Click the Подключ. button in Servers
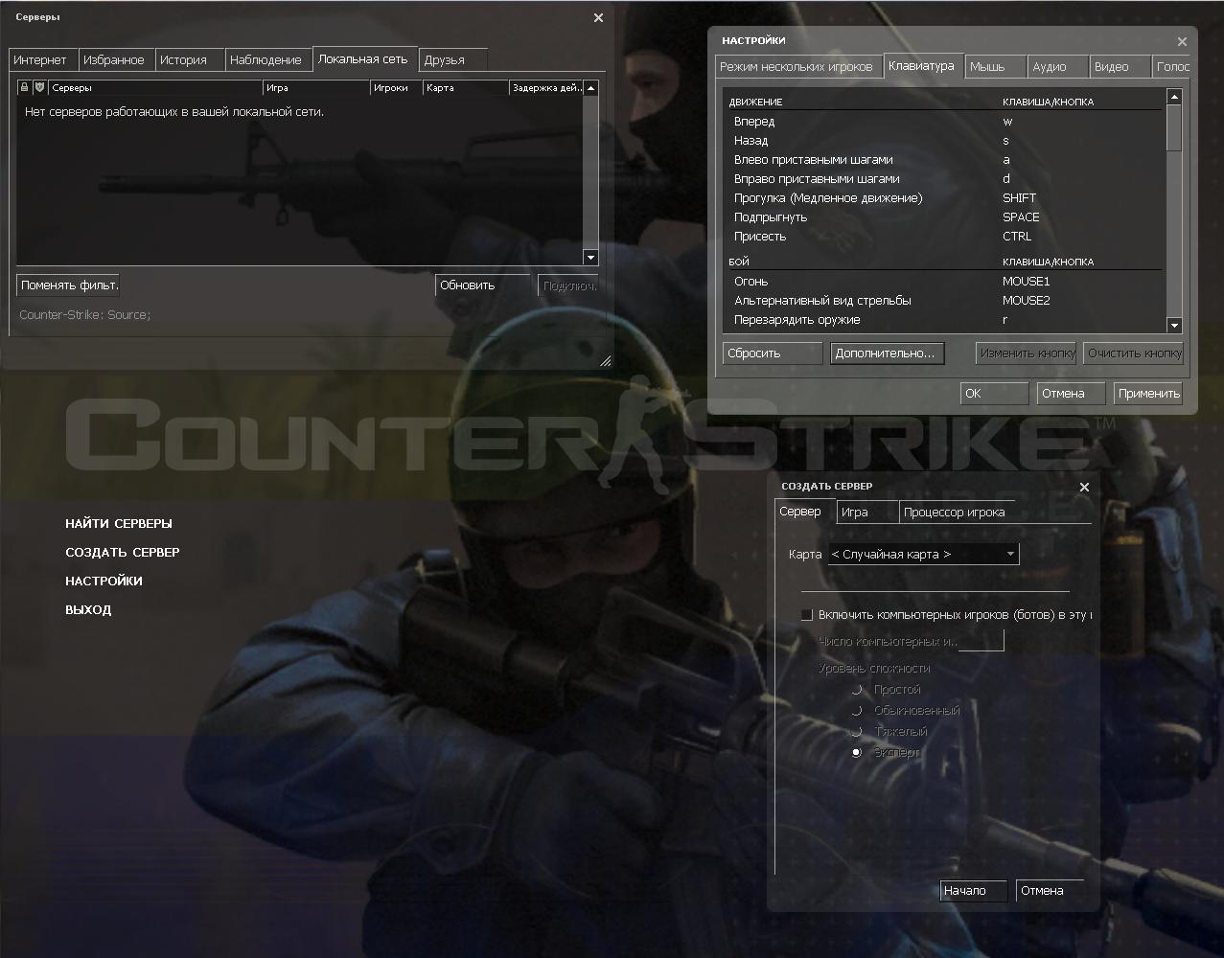 (x=568, y=285)
